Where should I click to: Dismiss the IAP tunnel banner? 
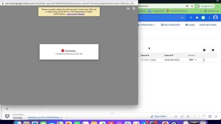tap(81, 14)
